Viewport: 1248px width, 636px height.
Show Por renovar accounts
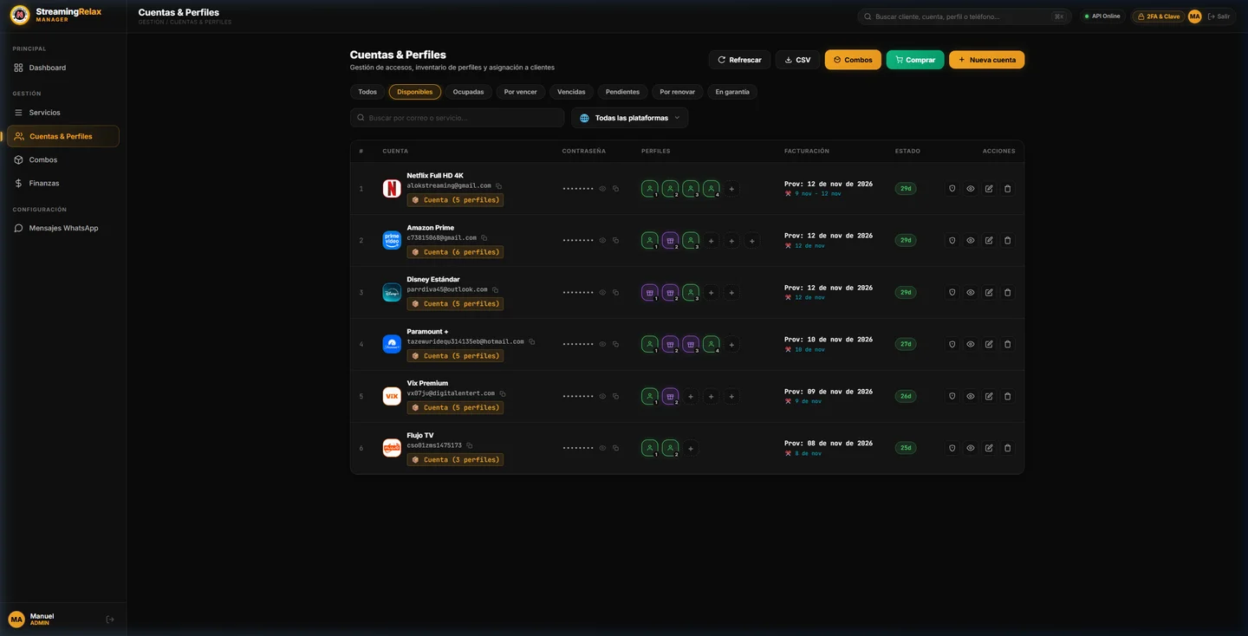[677, 92]
